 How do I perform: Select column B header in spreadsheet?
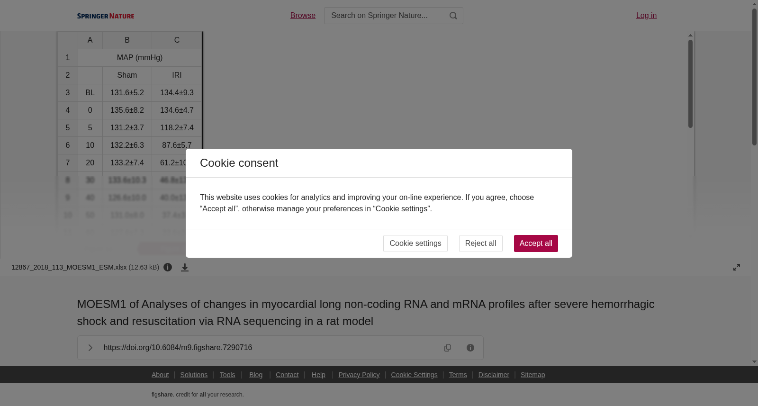(x=127, y=40)
